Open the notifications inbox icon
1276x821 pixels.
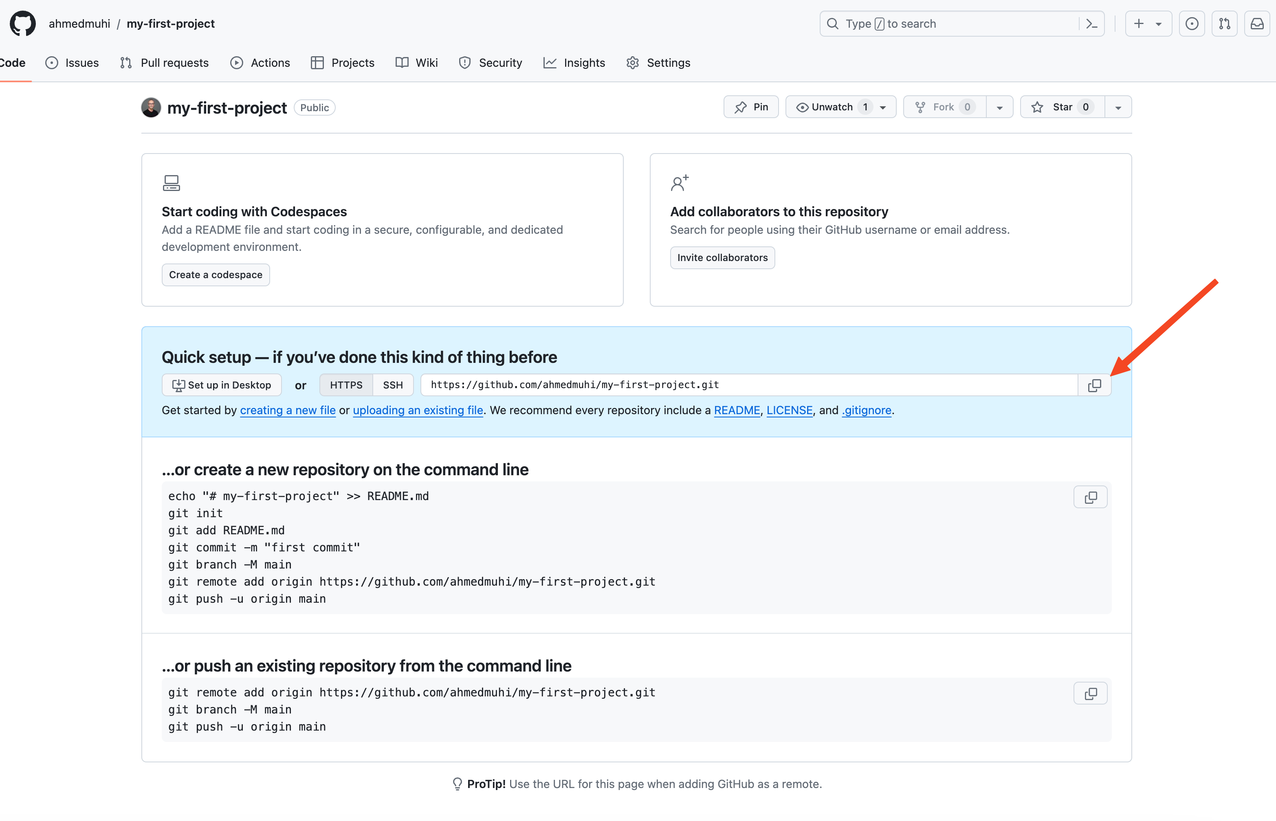pos(1257,24)
